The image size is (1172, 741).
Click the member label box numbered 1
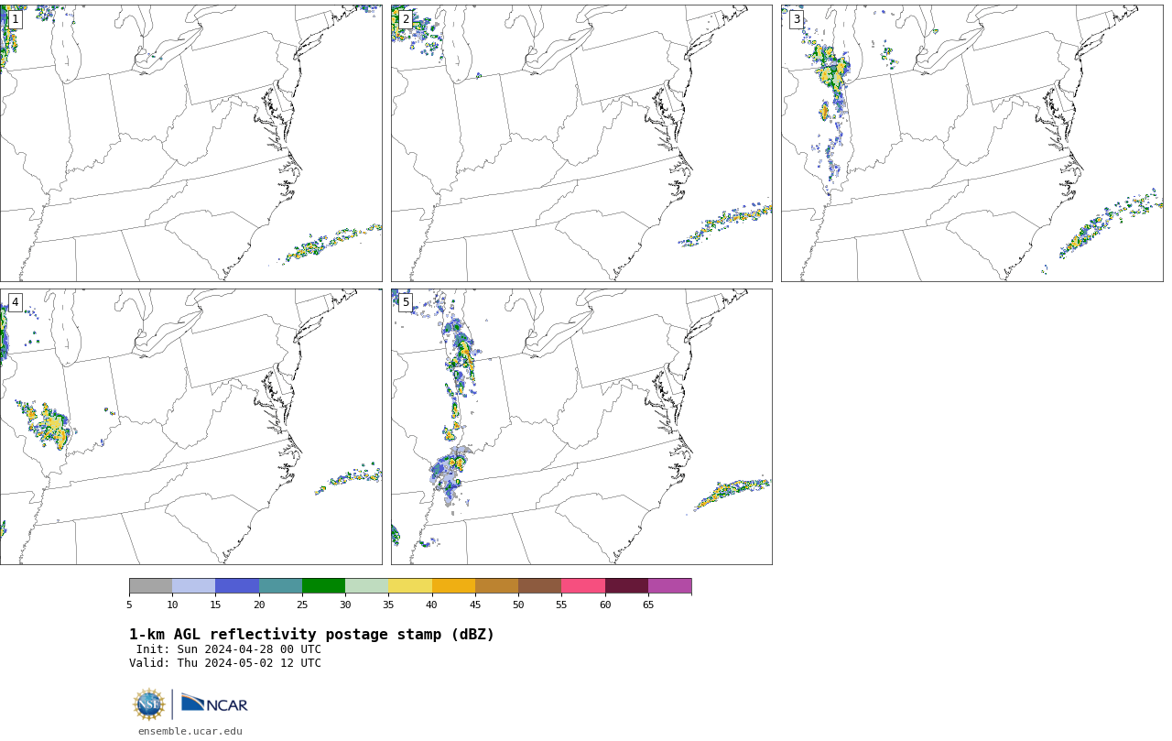coord(15,19)
